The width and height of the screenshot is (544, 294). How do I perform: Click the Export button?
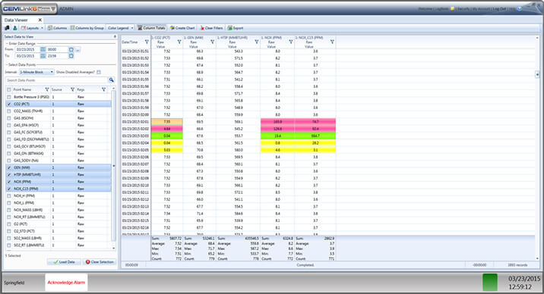(236, 28)
